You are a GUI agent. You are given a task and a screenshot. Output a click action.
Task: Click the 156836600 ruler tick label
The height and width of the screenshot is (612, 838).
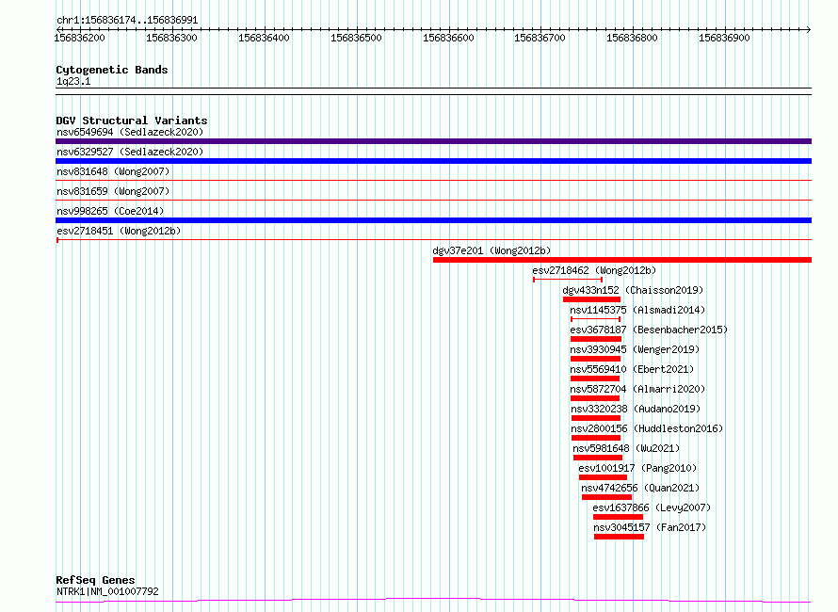pos(448,38)
